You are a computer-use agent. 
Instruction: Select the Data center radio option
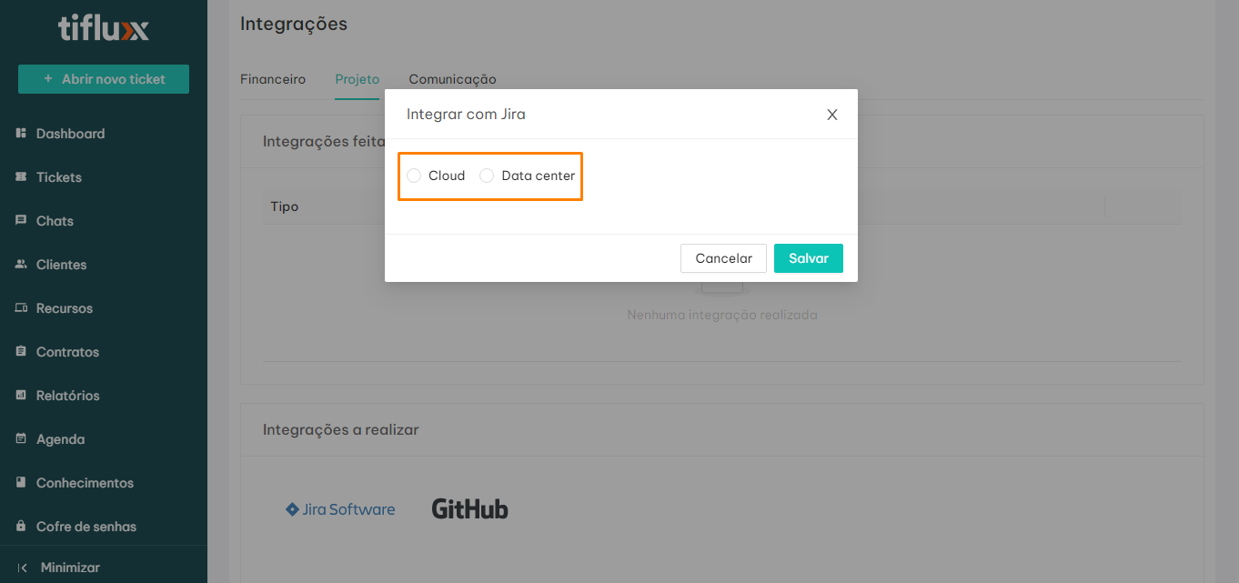488,176
